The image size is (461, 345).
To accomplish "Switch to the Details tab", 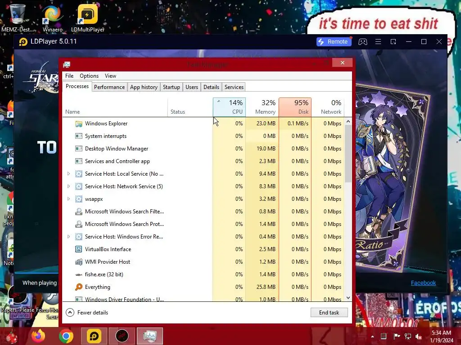I will pos(212,87).
